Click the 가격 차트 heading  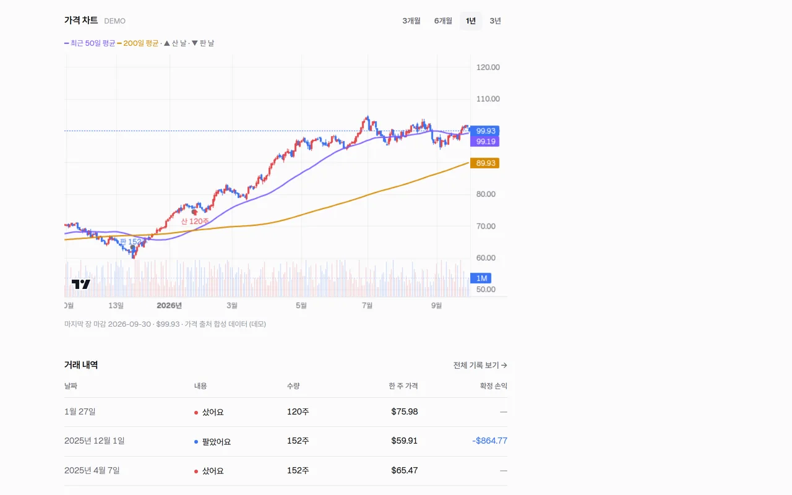pyautogui.click(x=81, y=20)
